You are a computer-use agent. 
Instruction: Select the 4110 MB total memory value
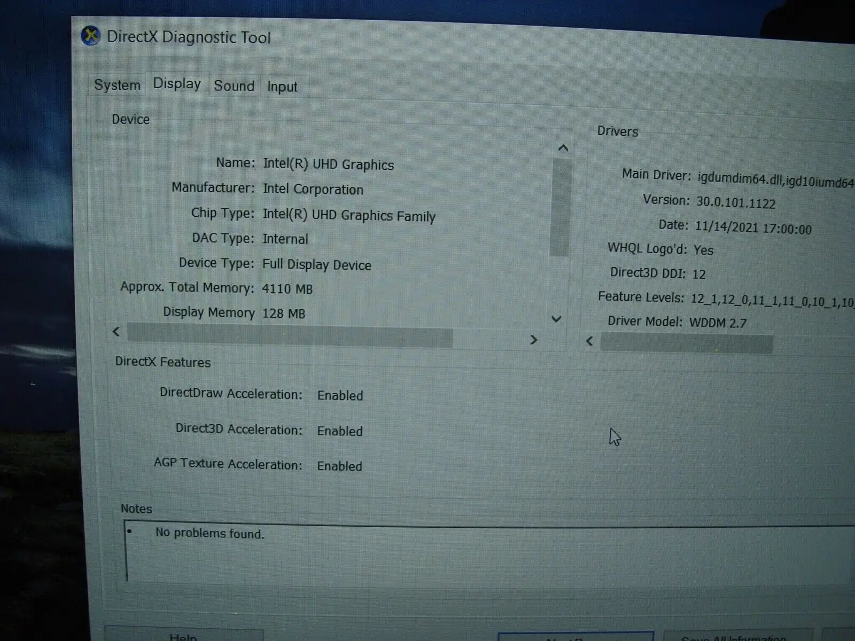tap(287, 289)
